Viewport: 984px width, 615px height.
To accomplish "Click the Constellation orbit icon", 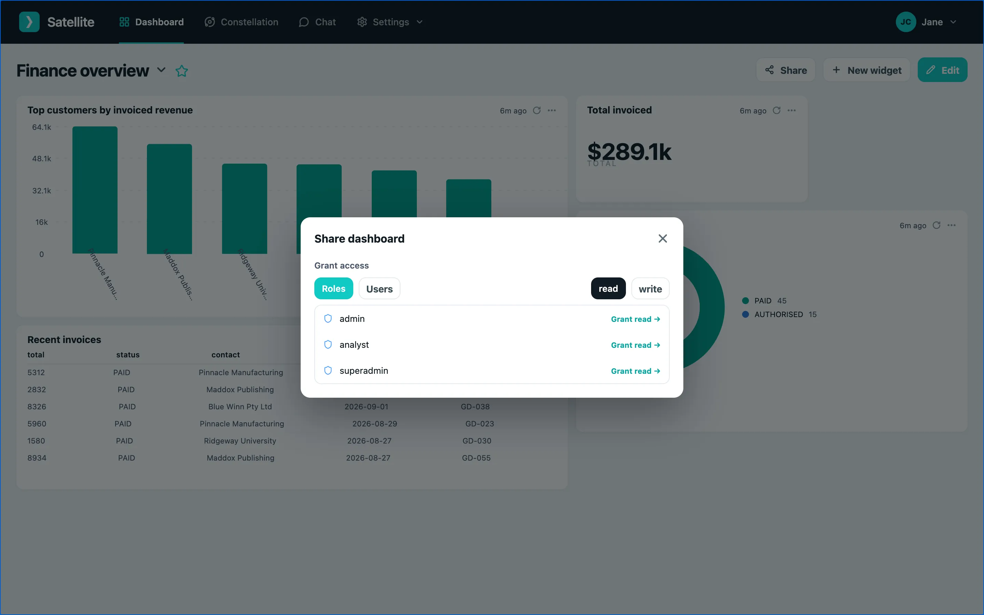I will (209, 22).
